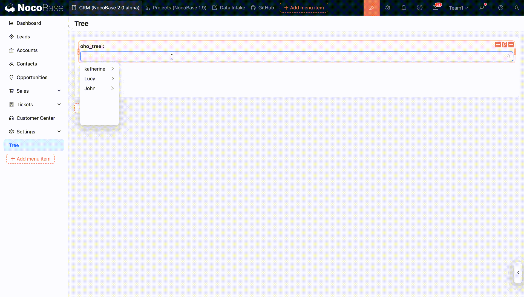Open the tasks checkmark circle icon

click(419, 8)
